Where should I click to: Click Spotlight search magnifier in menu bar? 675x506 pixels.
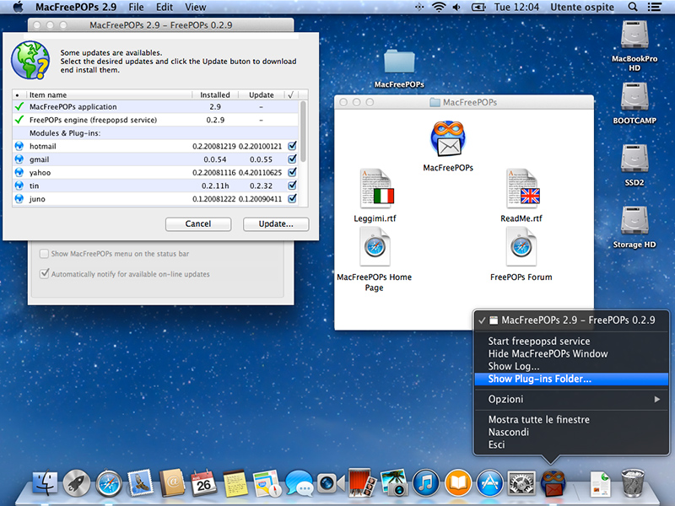point(633,7)
